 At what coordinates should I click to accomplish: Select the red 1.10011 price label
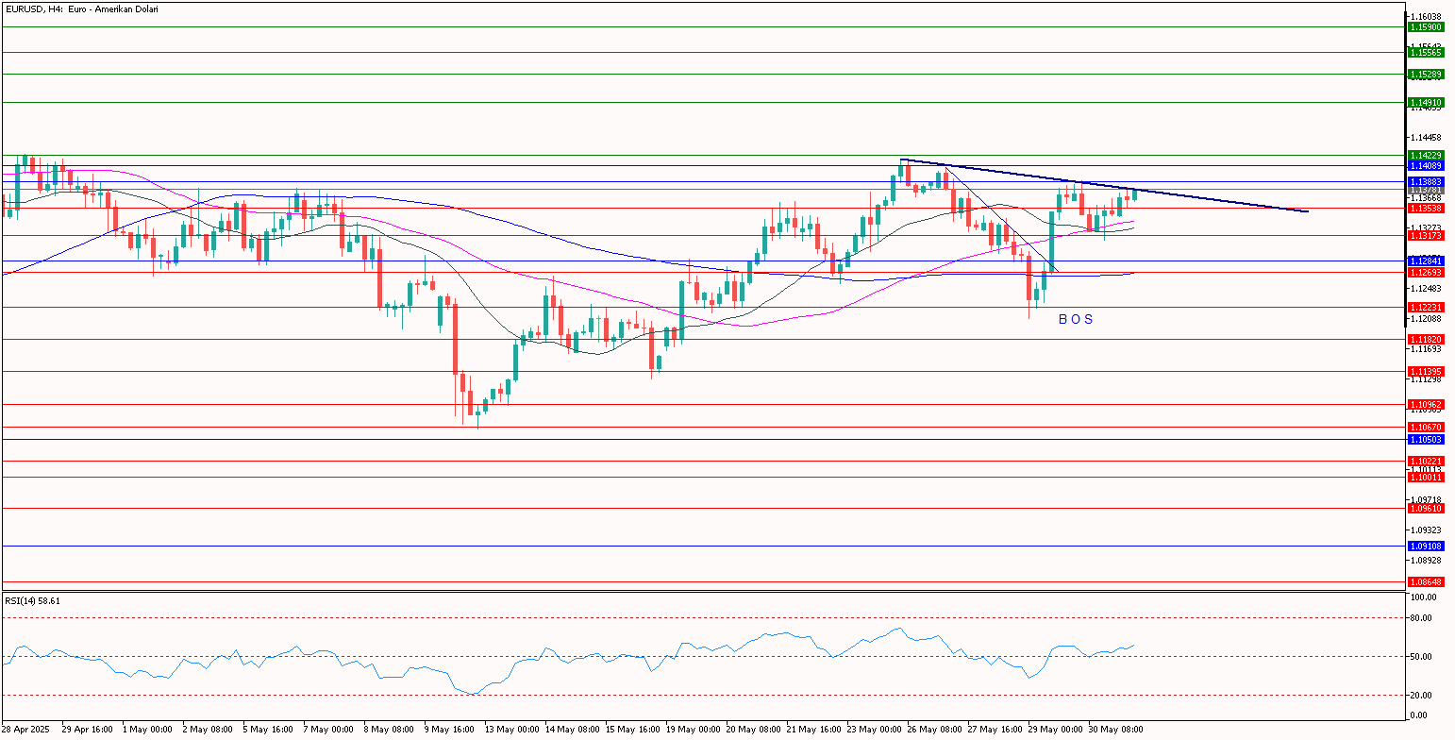pos(1426,477)
